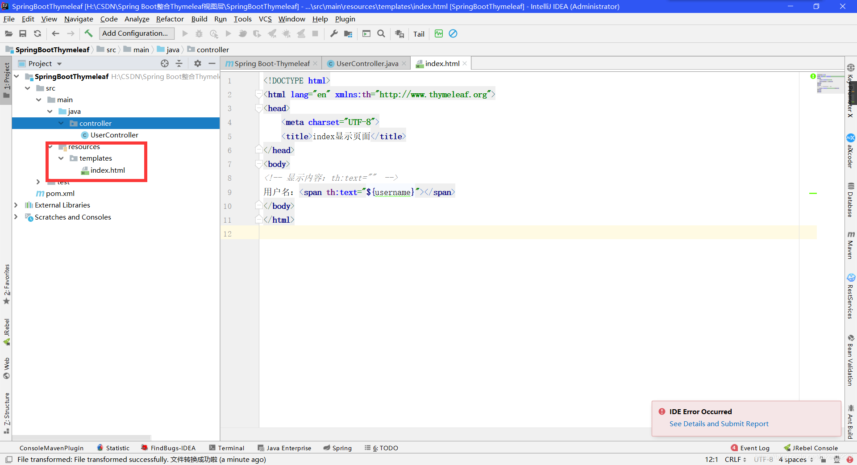Open the RestServices side panel
The width and height of the screenshot is (857, 465).
click(x=851, y=296)
